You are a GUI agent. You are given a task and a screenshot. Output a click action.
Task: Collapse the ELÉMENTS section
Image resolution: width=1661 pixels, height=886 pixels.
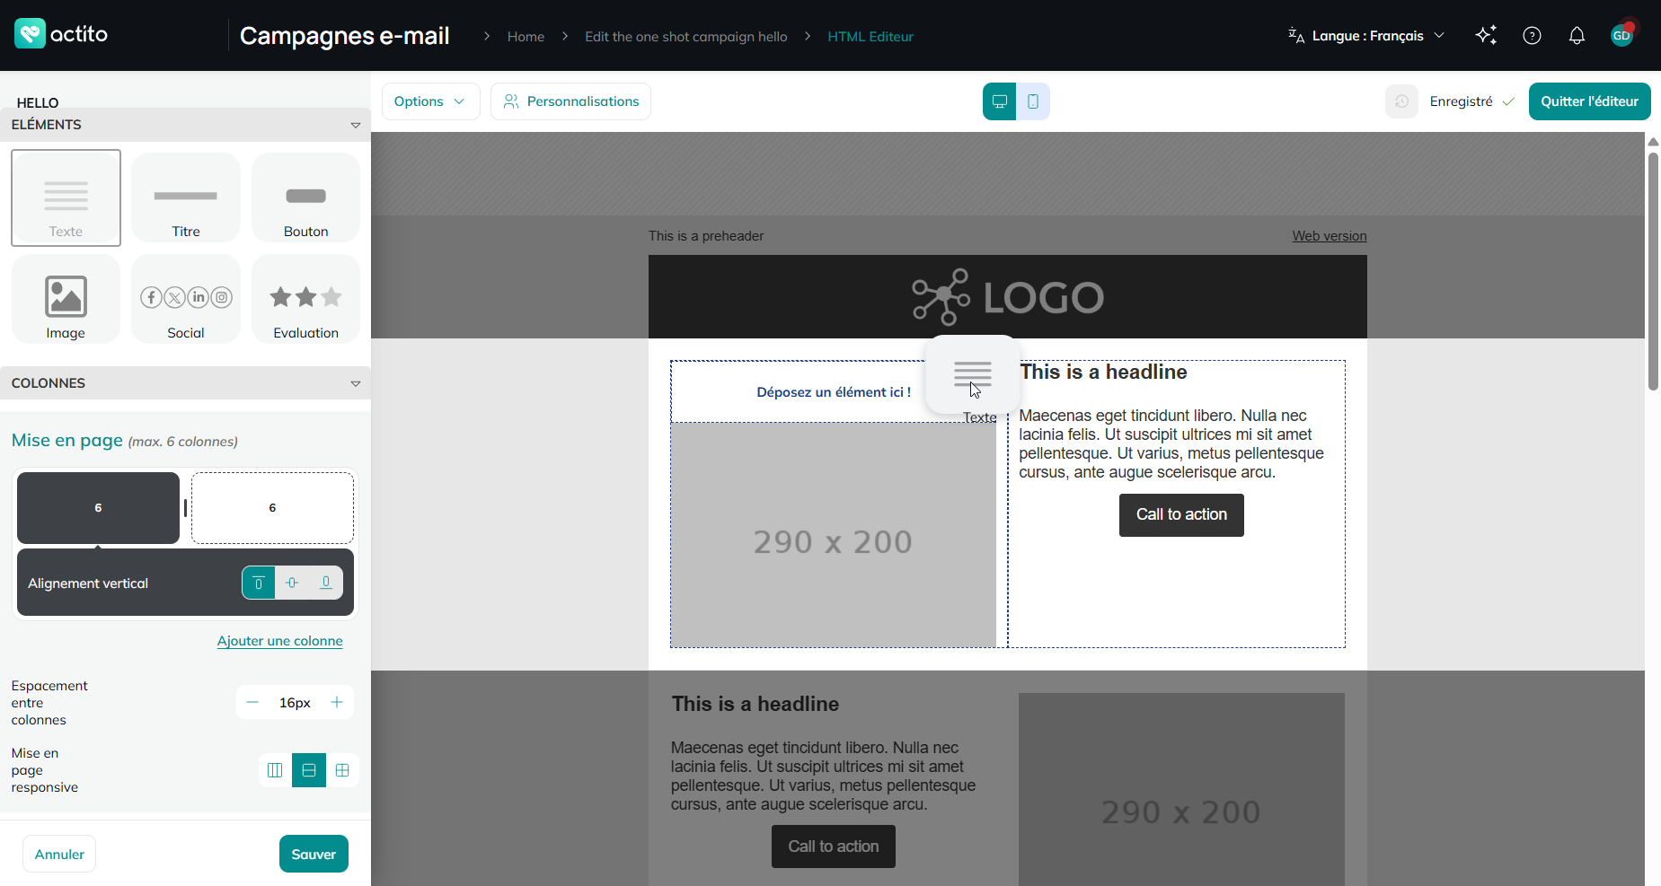356,125
